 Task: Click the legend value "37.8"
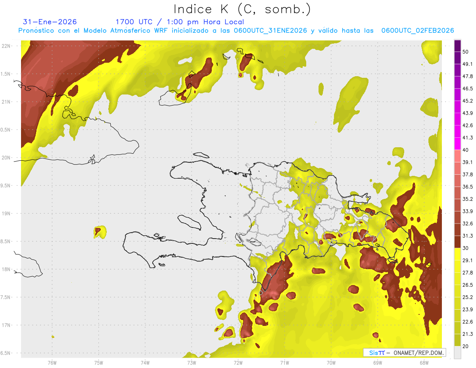tap(468, 175)
